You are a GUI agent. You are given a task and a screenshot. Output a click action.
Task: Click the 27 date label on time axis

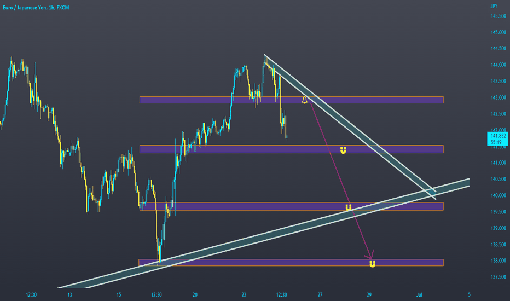tap(320, 295)
